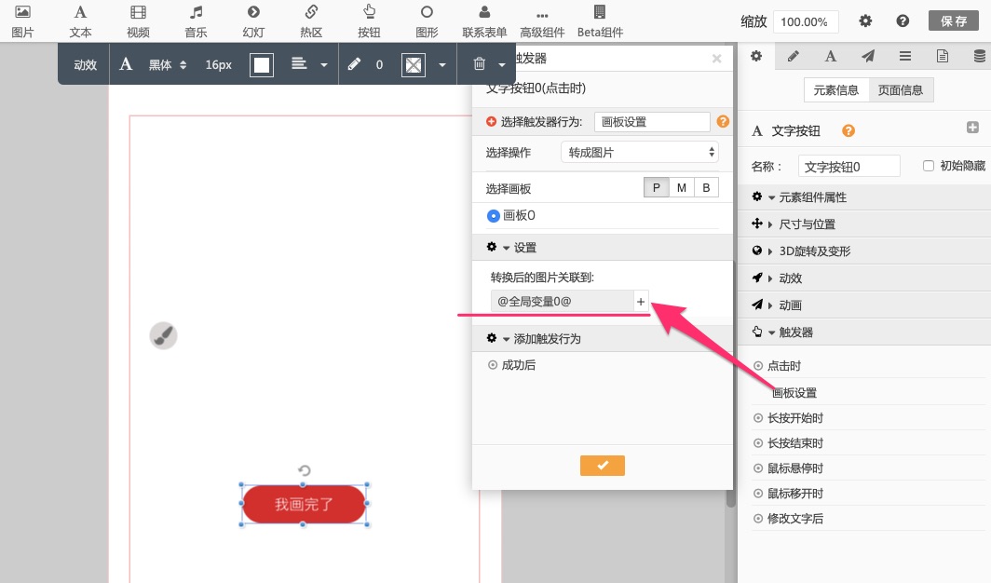The height and width of the screenshot is (583, 991).
Task: Click the 保存 save button
Action: tap(953, 20)
